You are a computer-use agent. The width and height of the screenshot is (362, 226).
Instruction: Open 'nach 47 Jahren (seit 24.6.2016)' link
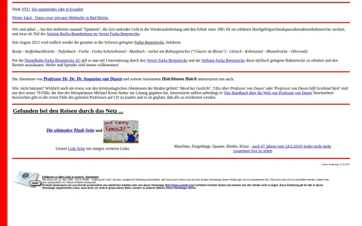(282, 148)
